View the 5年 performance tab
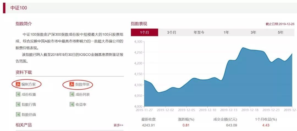This screenshot has width=297, height=131. pos(280,32)
